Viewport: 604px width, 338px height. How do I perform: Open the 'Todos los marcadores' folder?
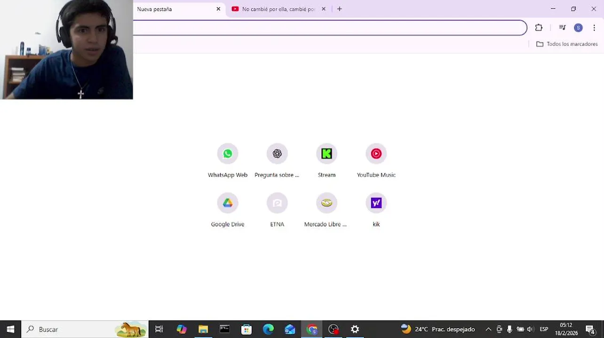tap(567, 44)
